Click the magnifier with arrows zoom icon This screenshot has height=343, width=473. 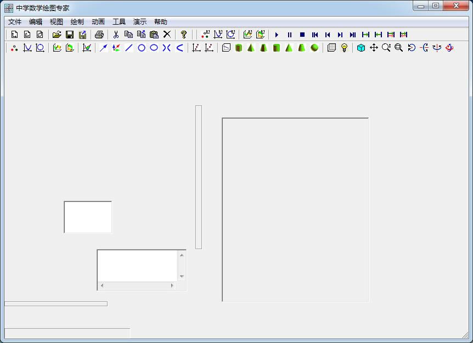point(386,48)
